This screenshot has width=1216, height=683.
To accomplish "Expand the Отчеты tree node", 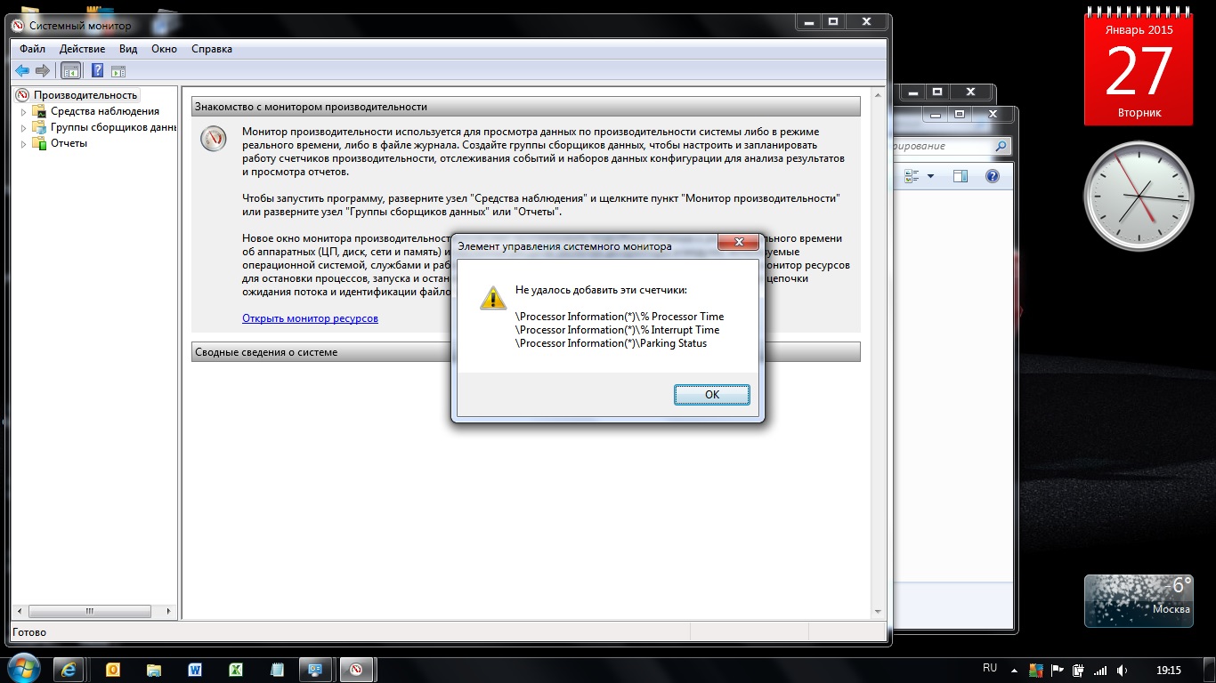I will pyautogui.click(x=24, y=143).
